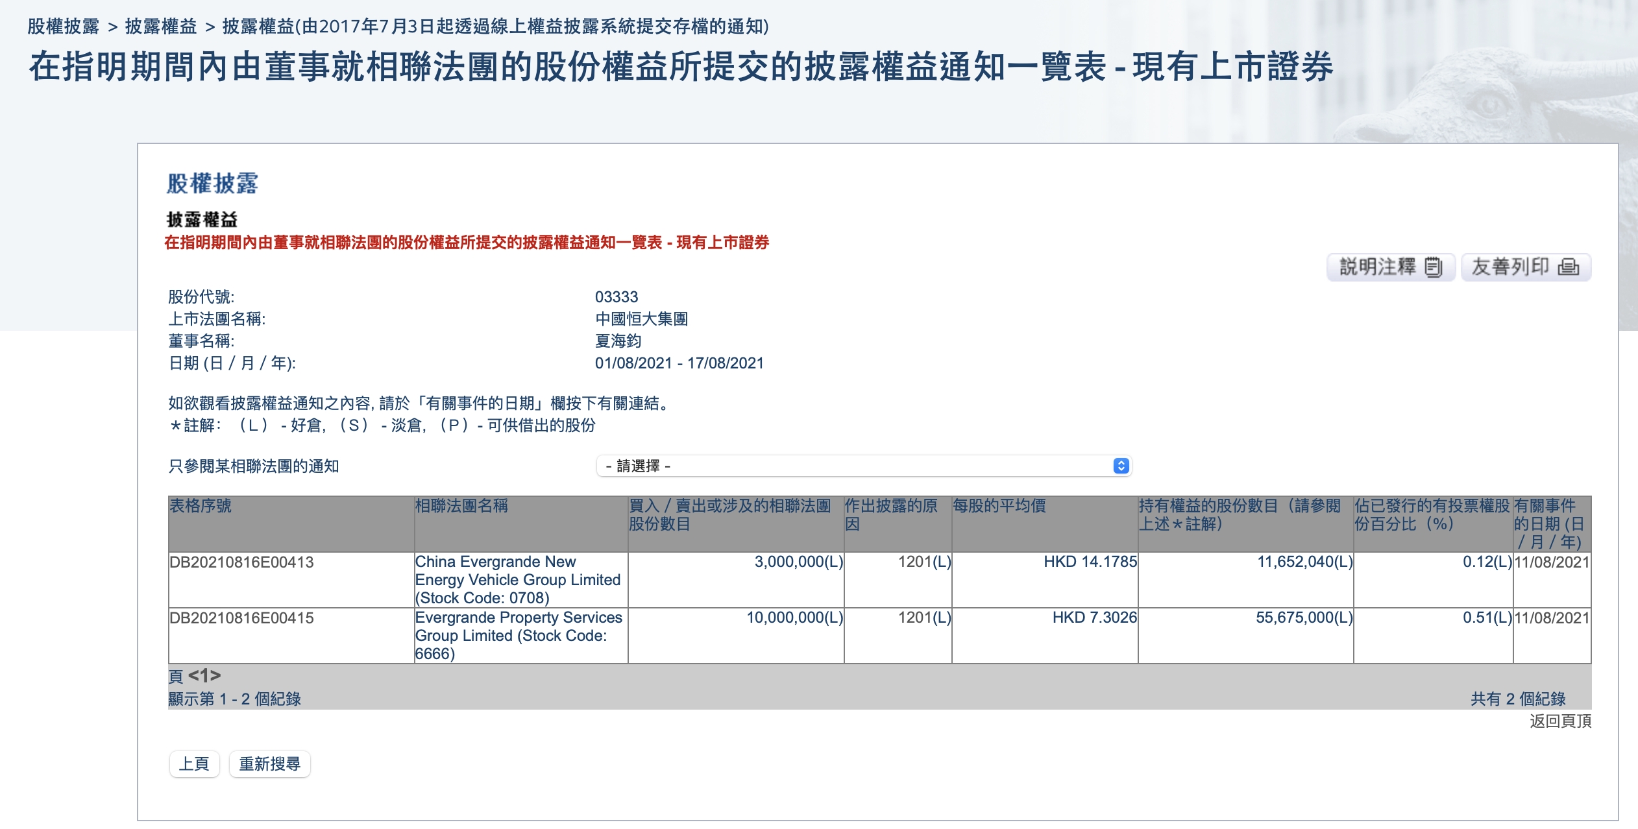Click the dropdown arrow stepper on the select box
Screen dimensions: 1638x829
point(1121,466)
